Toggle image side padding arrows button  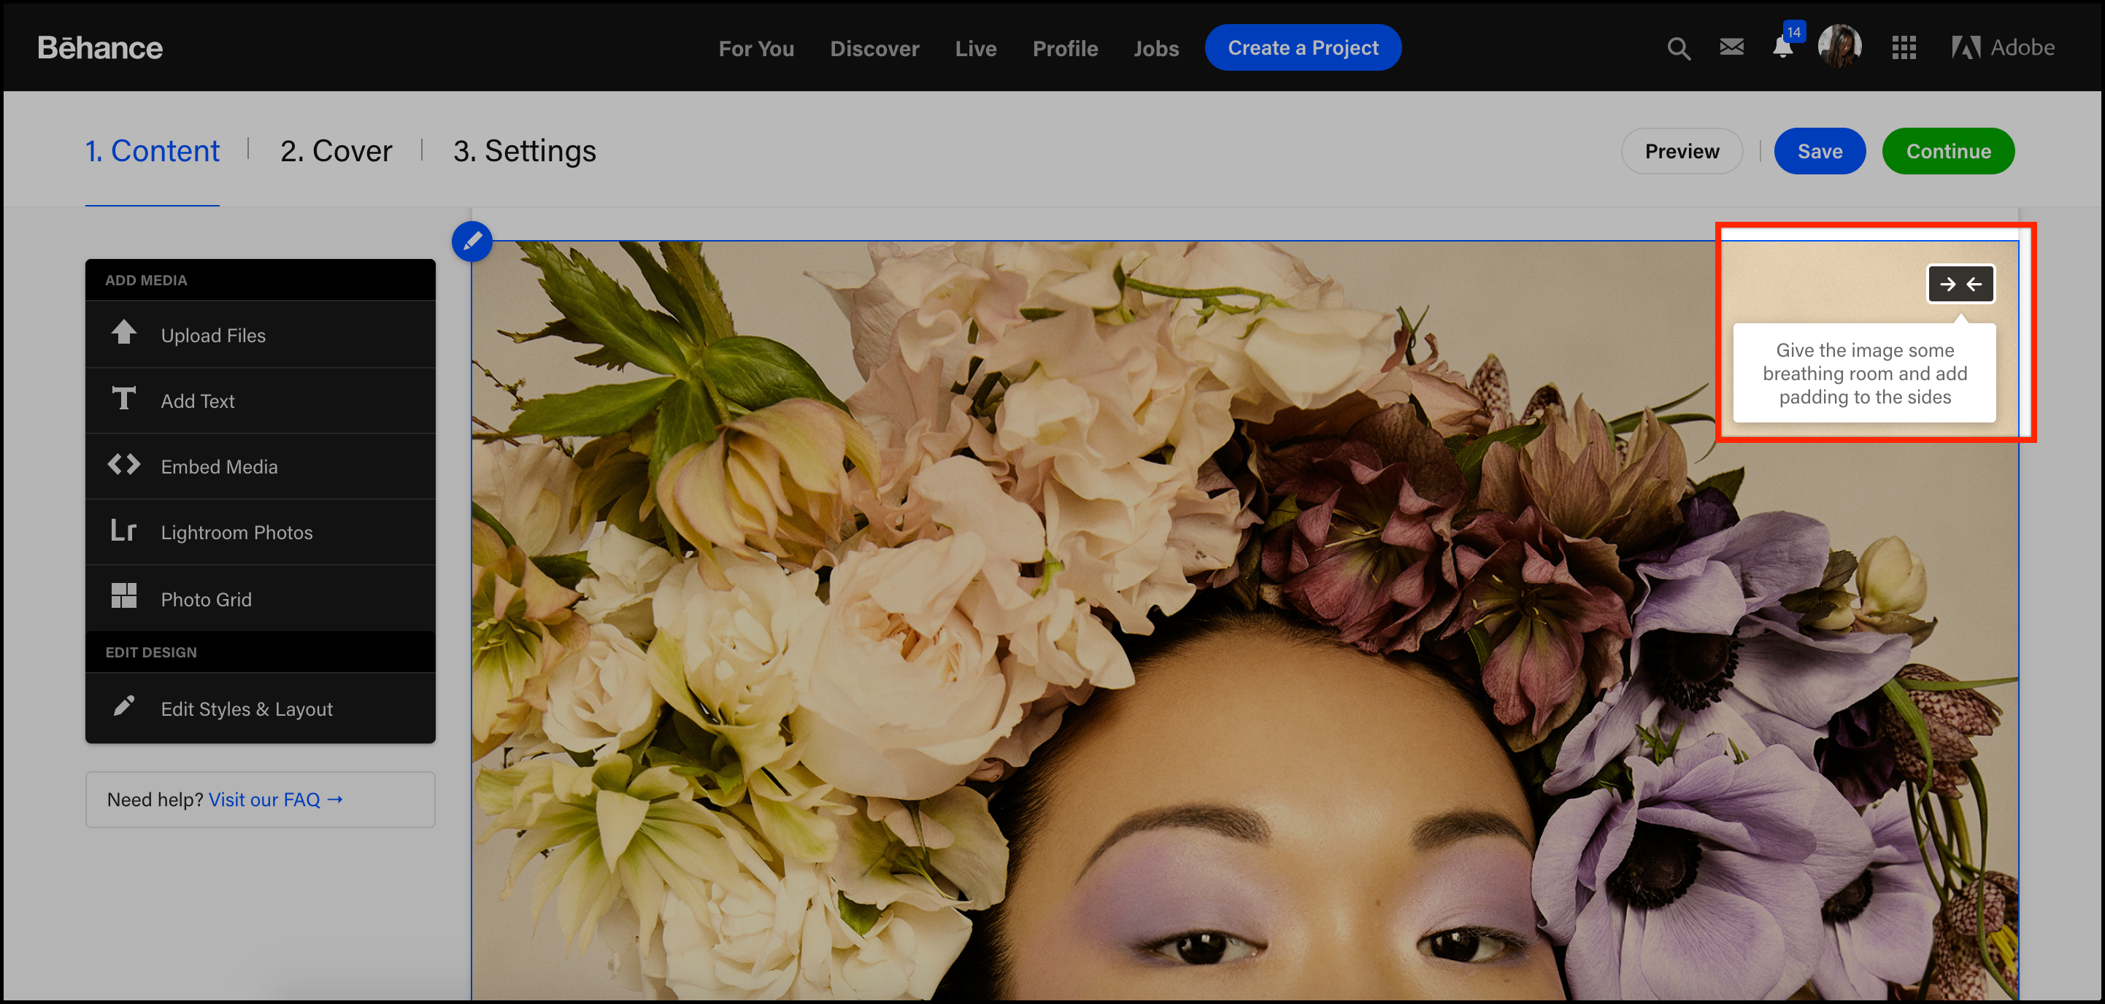click(1960, 285)
